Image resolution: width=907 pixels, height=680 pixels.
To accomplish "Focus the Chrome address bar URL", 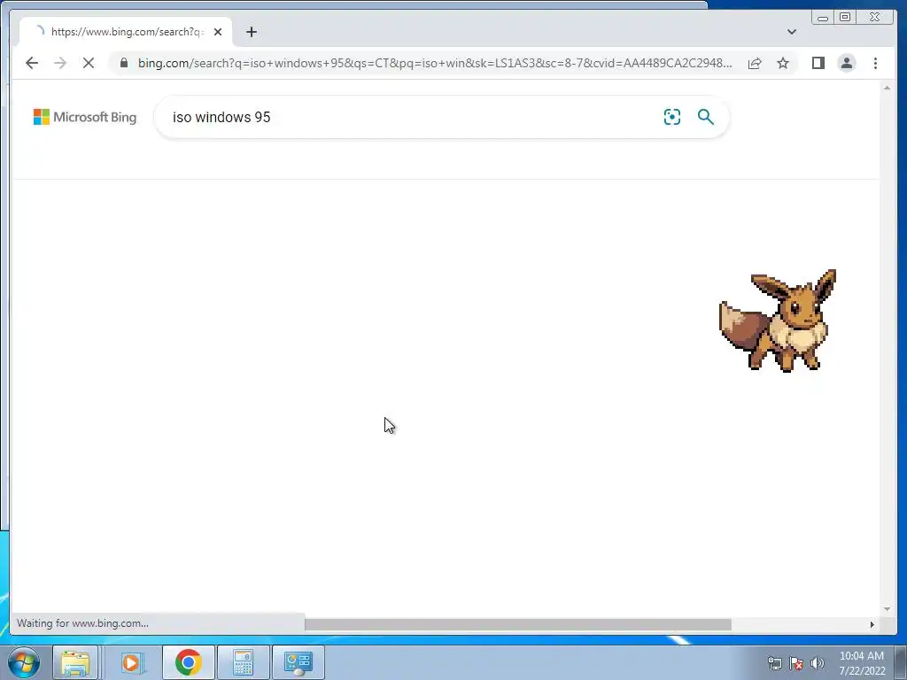I will pos(434,63).
